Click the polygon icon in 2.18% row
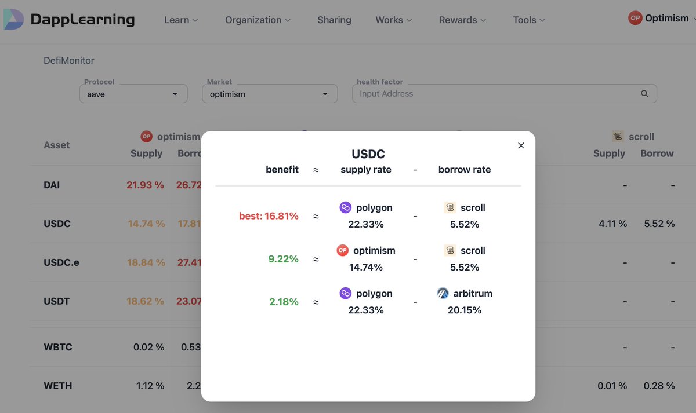 [x=346, y=293]
